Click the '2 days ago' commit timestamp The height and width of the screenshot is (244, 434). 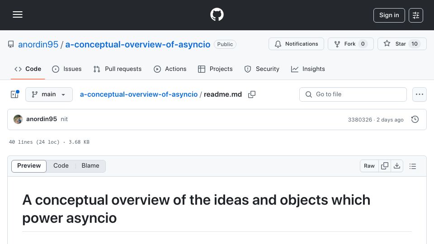(x=390, y=119)
